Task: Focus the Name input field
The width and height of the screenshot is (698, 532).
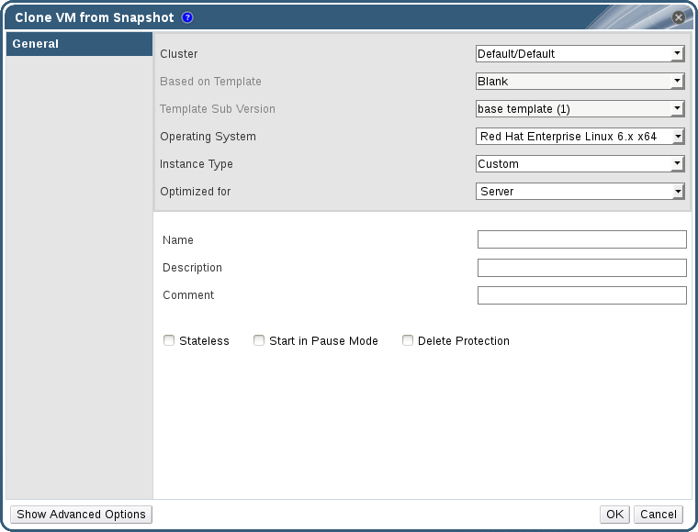Action: (x=581, y=240)
